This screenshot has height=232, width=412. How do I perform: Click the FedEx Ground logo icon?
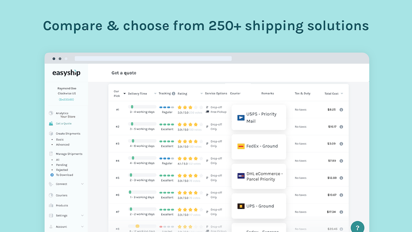[241, 146]
